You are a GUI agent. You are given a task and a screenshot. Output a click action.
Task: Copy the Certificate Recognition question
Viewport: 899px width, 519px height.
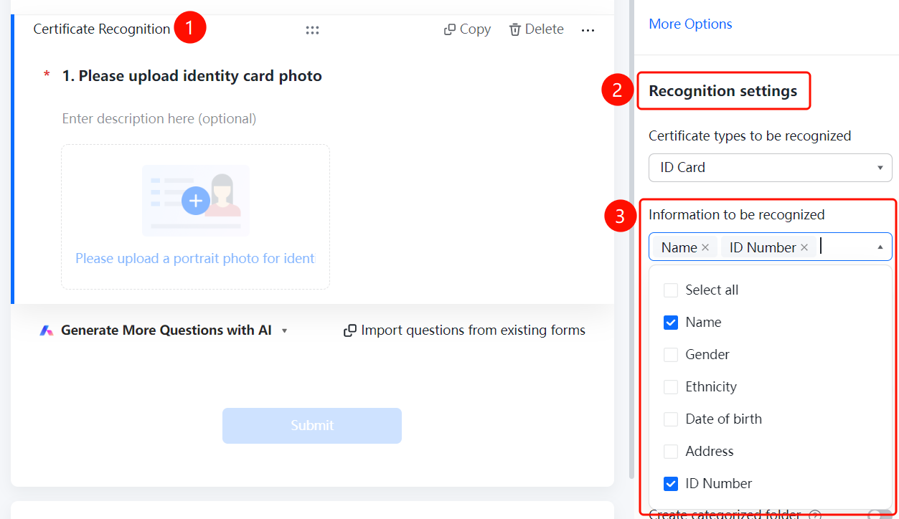[467, 29]
